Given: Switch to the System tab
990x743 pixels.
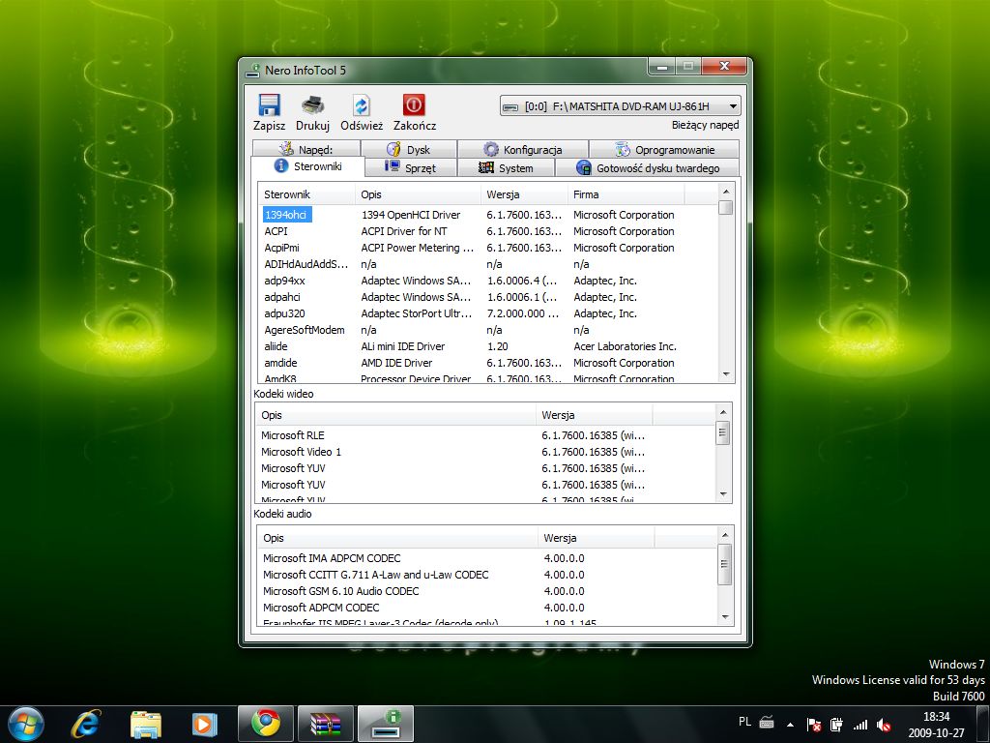Looking at the screenshot, I should pos(506,167).
